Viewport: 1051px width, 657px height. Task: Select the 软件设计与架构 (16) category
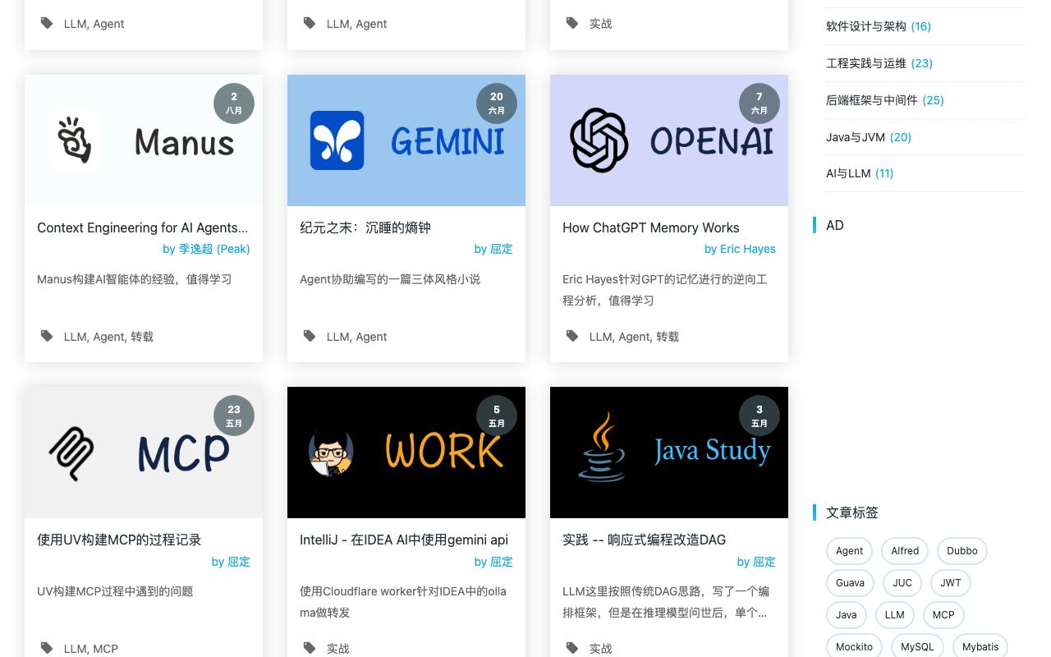(x=879, y=26)
